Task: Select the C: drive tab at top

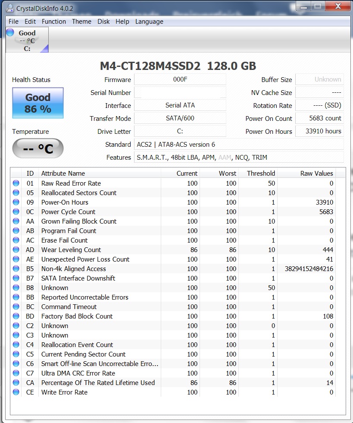Action: pos(27,40)
